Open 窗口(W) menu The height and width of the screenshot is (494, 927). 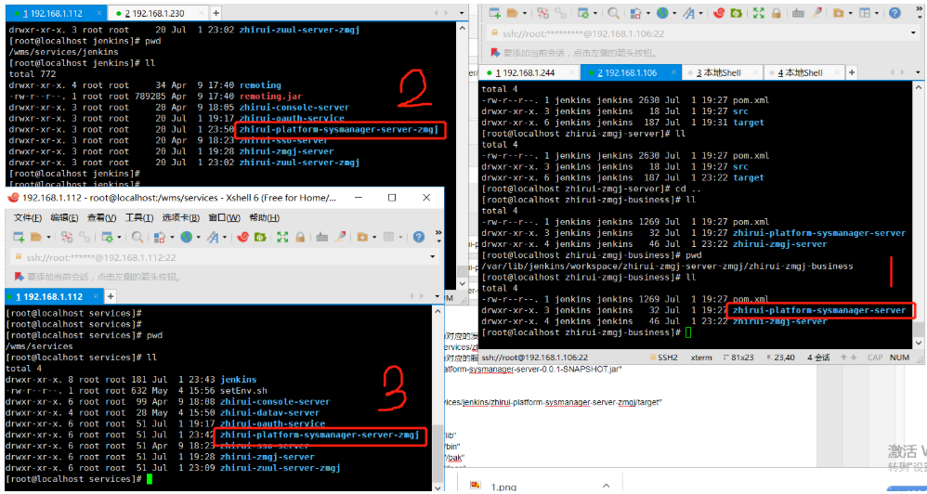point(225,217)
